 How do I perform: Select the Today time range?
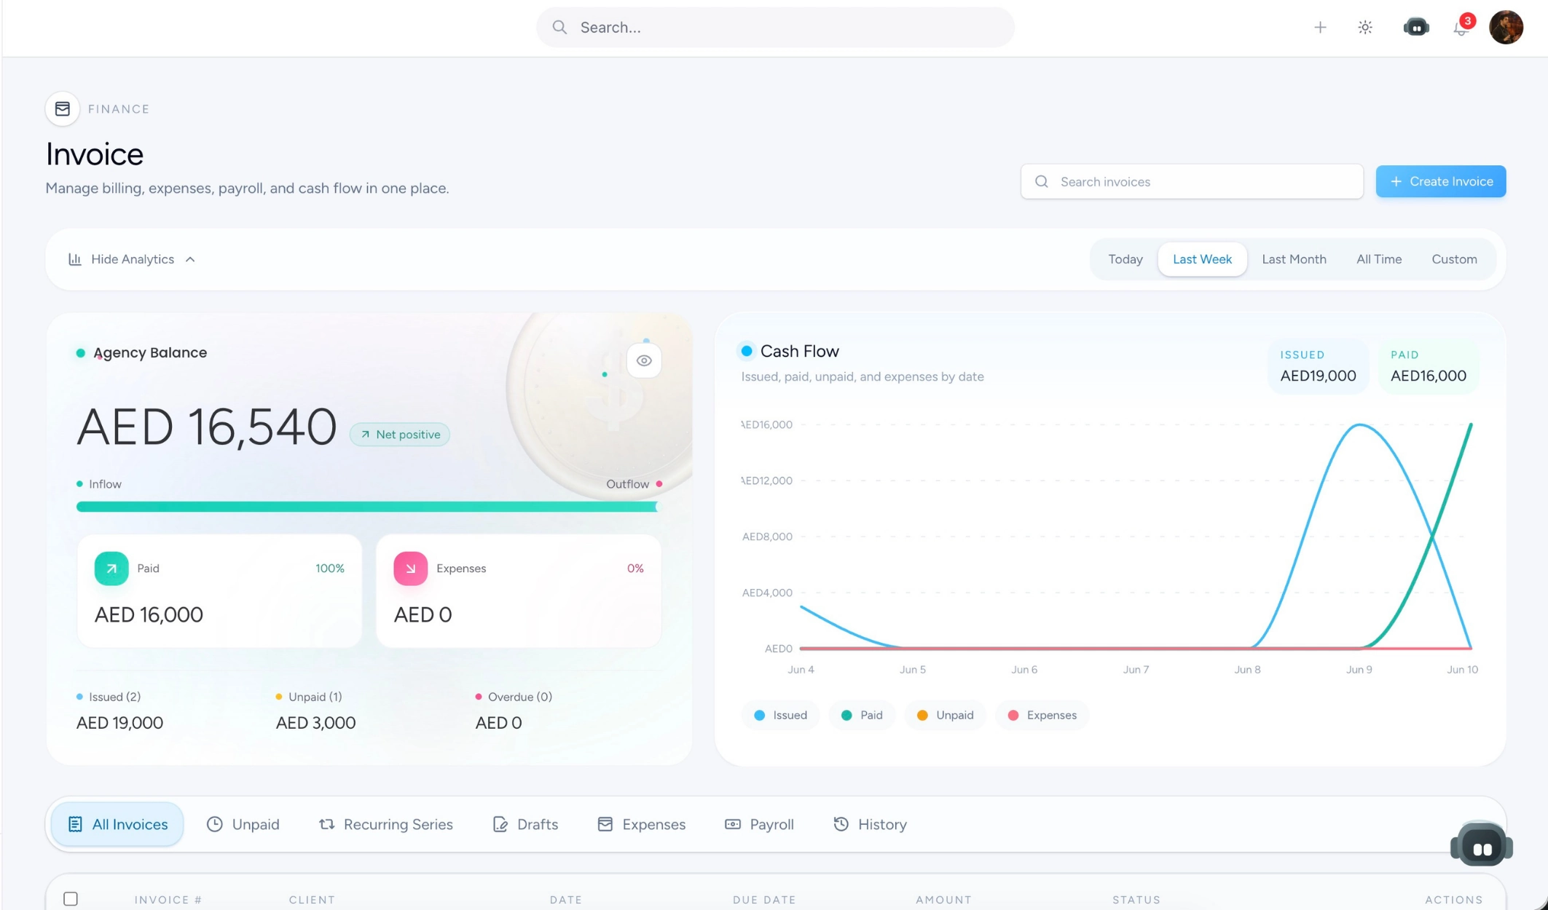coord(1125,259)
